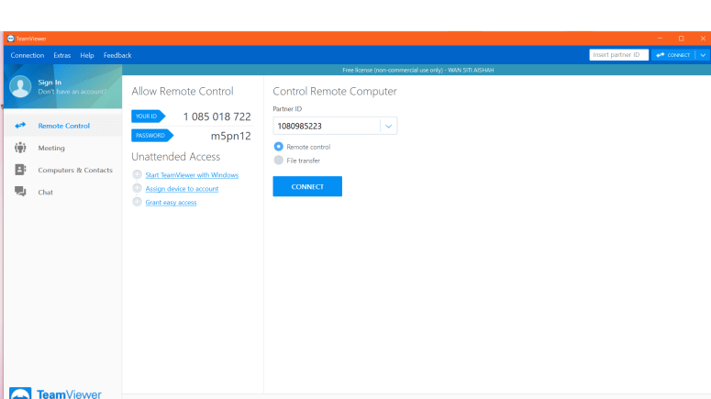
Task: Expand the Partner ID history dropdown
Action: click(389, 126)
